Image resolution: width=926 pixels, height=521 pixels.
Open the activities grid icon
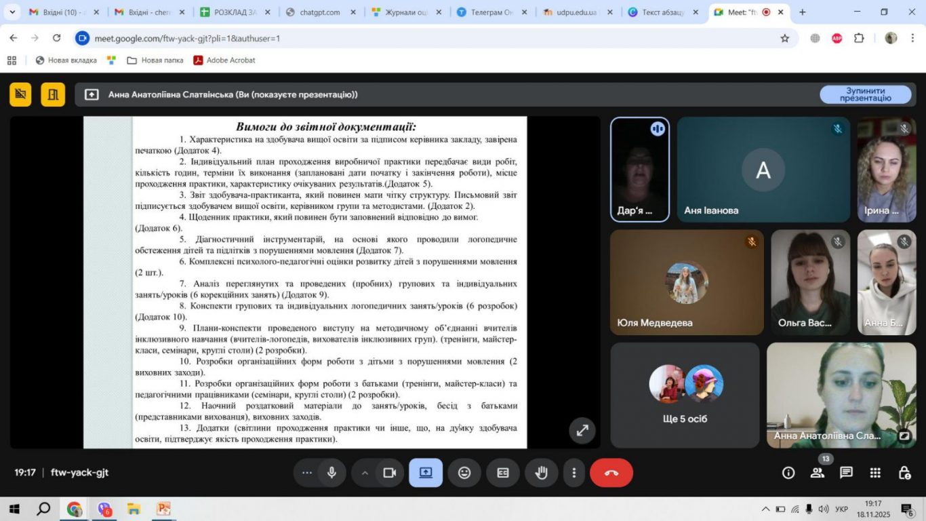875,473
